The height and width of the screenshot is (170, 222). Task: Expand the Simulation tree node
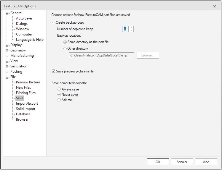[x=7, y=67]
